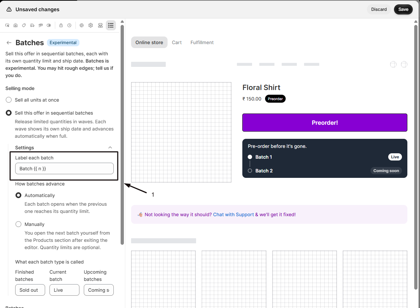Viewport: 420px width, 308px height.
Task: Click the Batch 2 row in preview
Action: pyautogui.click(x=325, y=171)
